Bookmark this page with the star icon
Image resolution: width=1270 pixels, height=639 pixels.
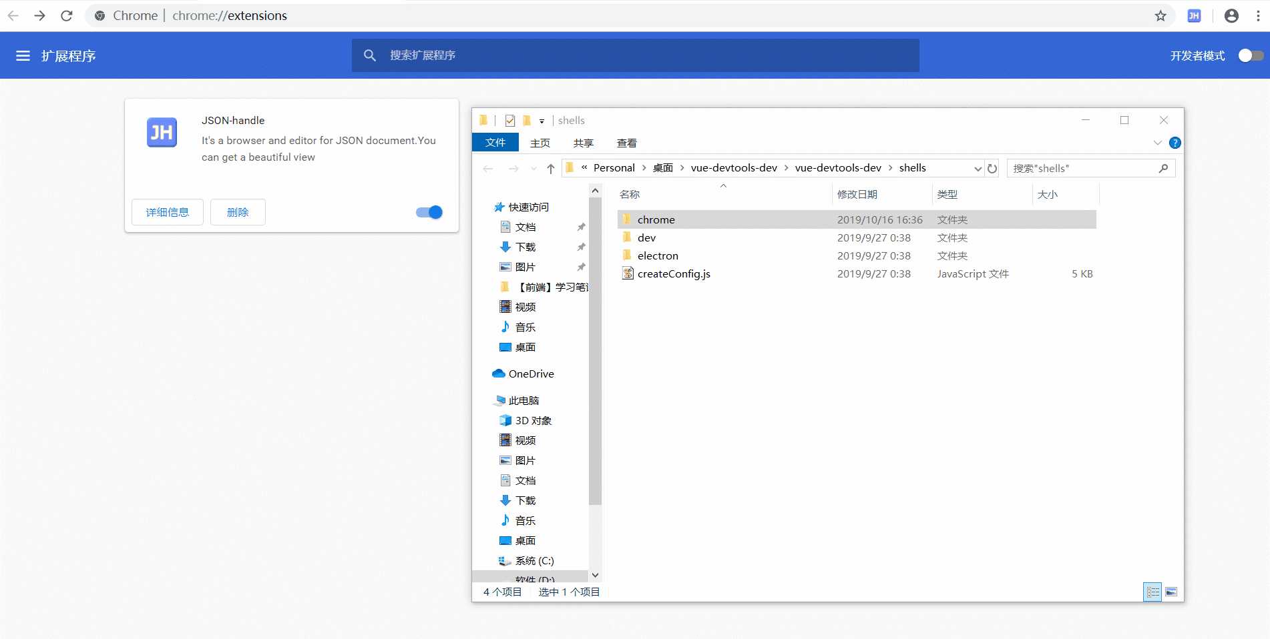point(1160,16)
